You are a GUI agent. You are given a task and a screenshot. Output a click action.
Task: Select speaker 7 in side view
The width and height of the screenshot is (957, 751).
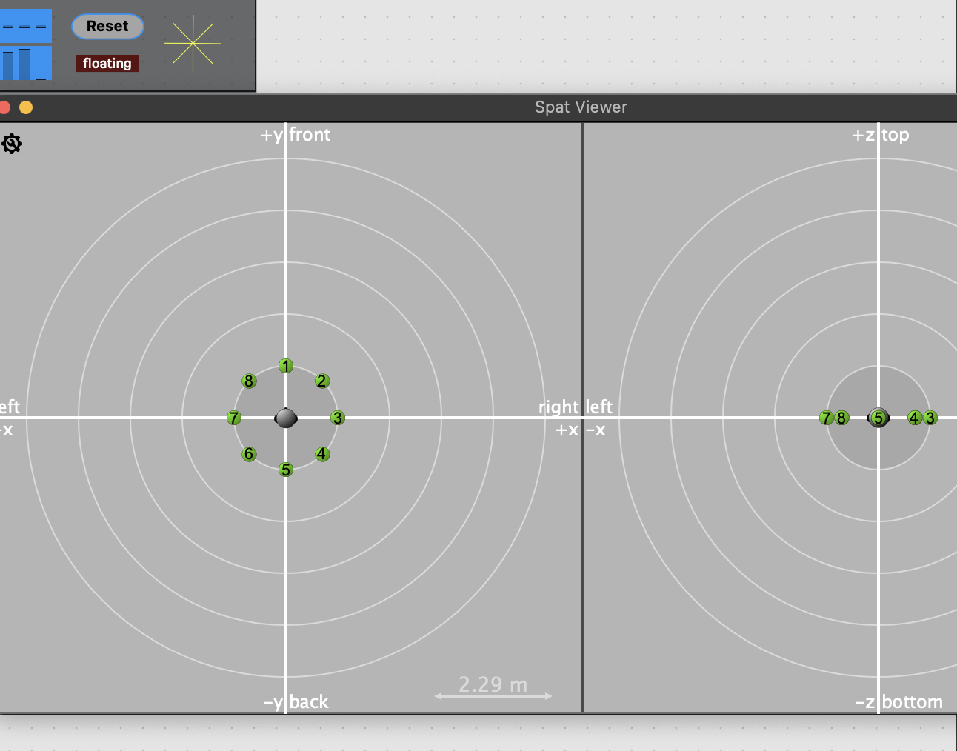pyautogui.click(x=826, y=418)
